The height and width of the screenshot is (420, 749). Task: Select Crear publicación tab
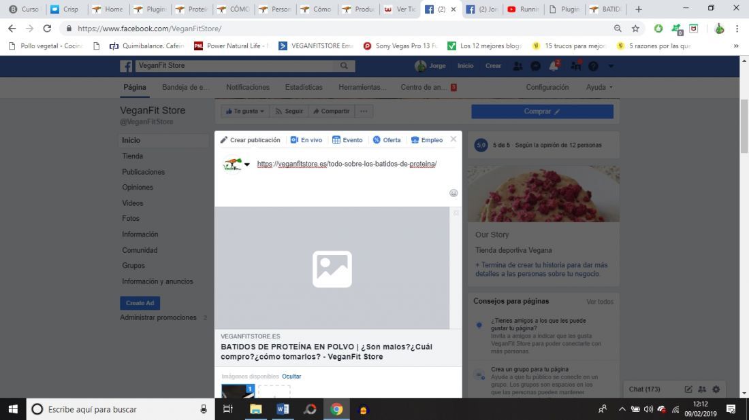(x=251, y=140)
